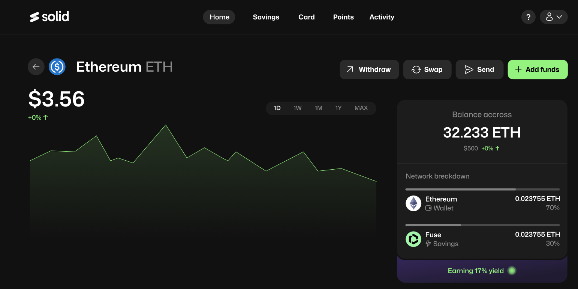Screen dimensions: 578x289
Task: Click the Earning 17% yield banner
Action: tap(482, 271)
